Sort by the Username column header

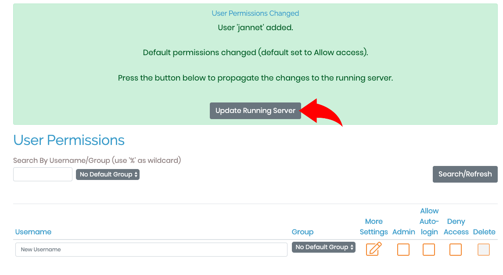(33, 232)
